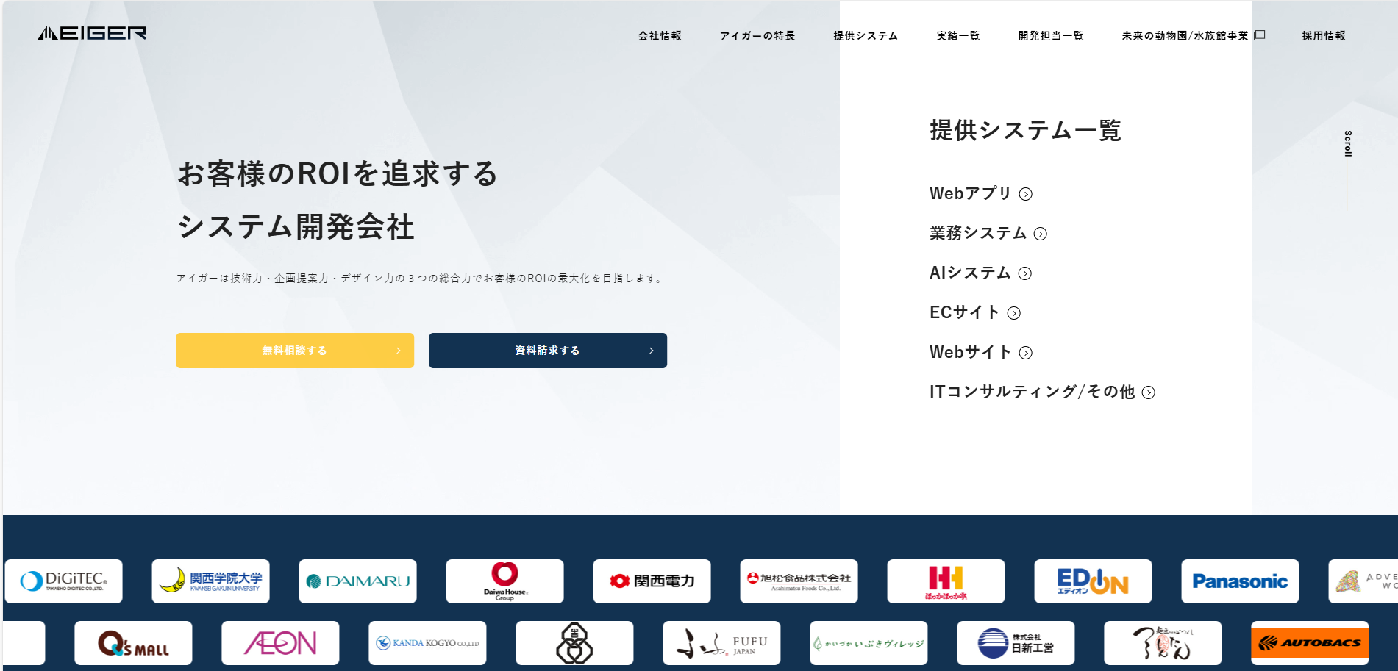Click the EIGER logo
Viewport: 1398px width, 671px height.
[92, 33]
